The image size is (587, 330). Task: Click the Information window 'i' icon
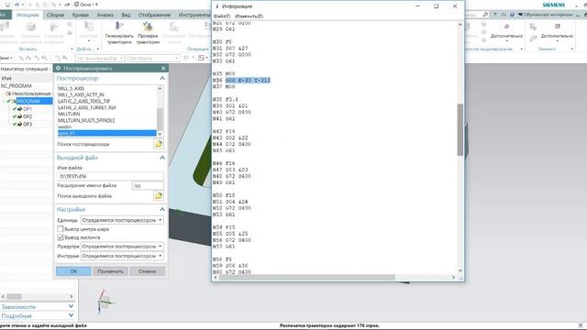pyautogui.click(x=217, y=6)
